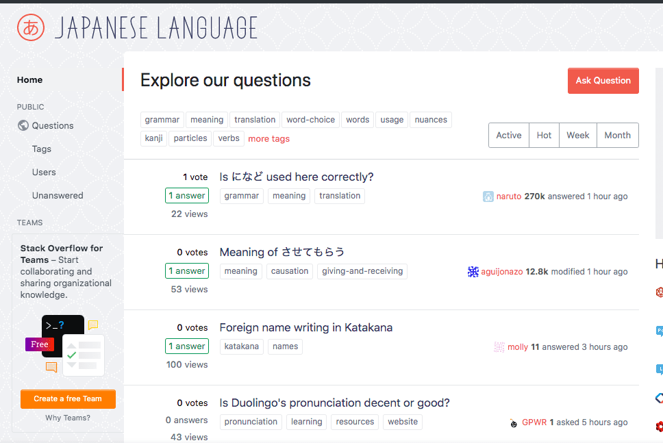Switch to the Hot sort tab

click(543, 135)
